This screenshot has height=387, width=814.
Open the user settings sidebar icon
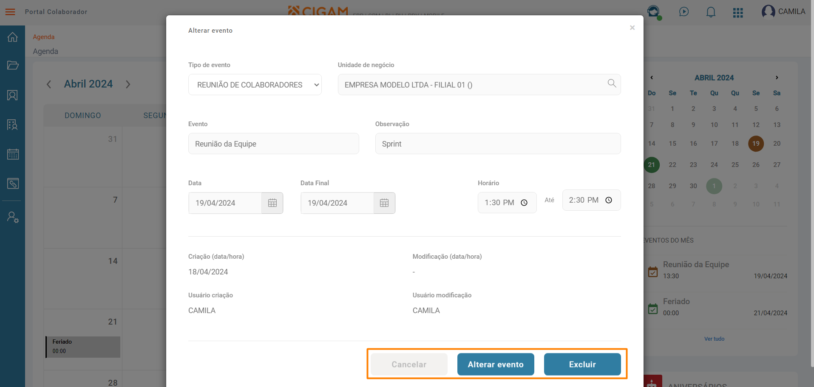[x=13, y=217]
